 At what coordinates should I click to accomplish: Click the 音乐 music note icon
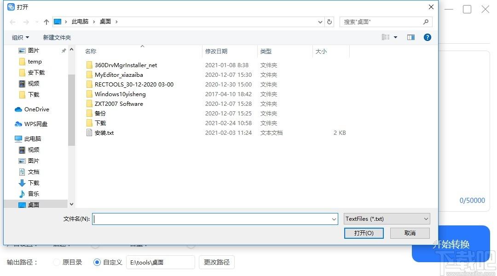pos(22,194)
